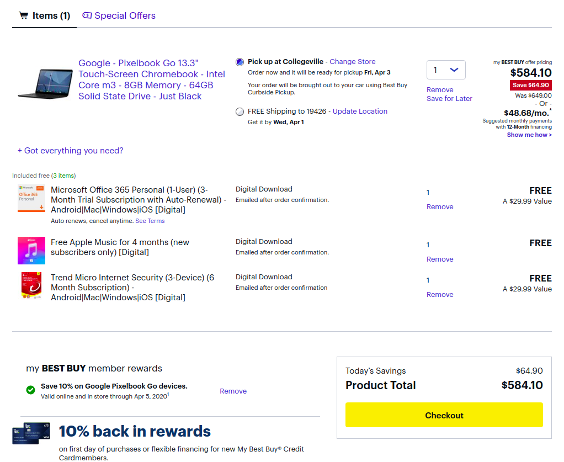Remove Trend Micro Internet Security item
This screenshot has width=564, height=462.
point(440,295)
